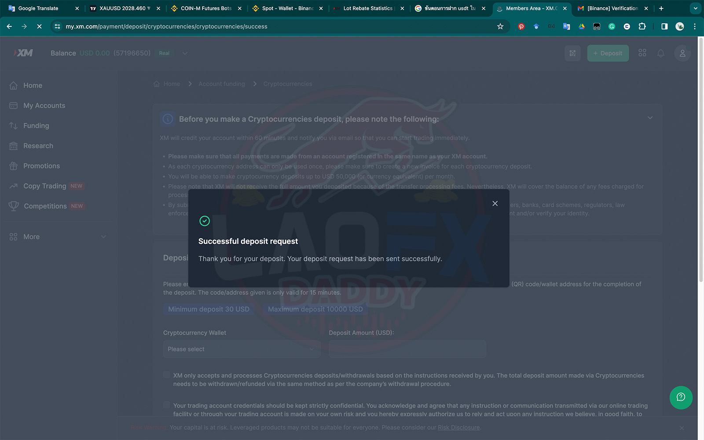Screen dimensions: 704x440
Task: Open Funding in the sidebar
Action: click(36, 125)
